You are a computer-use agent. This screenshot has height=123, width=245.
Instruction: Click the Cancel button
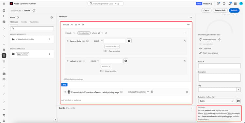pyautogui.click(x=206, y=10)
